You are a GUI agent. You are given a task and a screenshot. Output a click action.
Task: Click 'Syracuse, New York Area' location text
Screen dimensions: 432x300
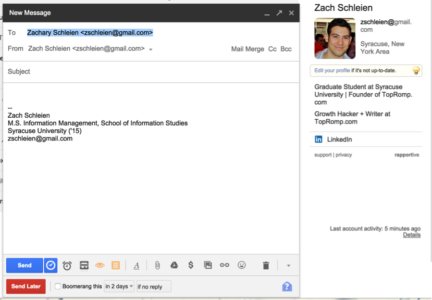click(x=383, y=48)
